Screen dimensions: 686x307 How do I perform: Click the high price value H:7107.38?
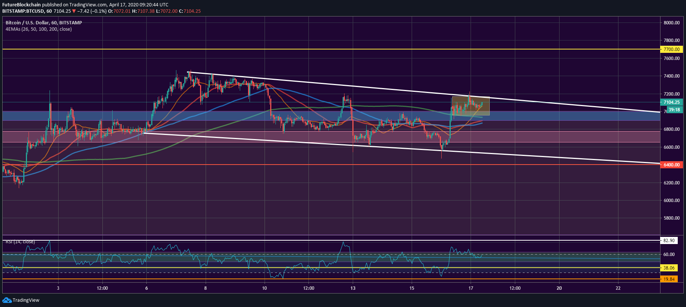pyautogui.click(x=143, y=11)
